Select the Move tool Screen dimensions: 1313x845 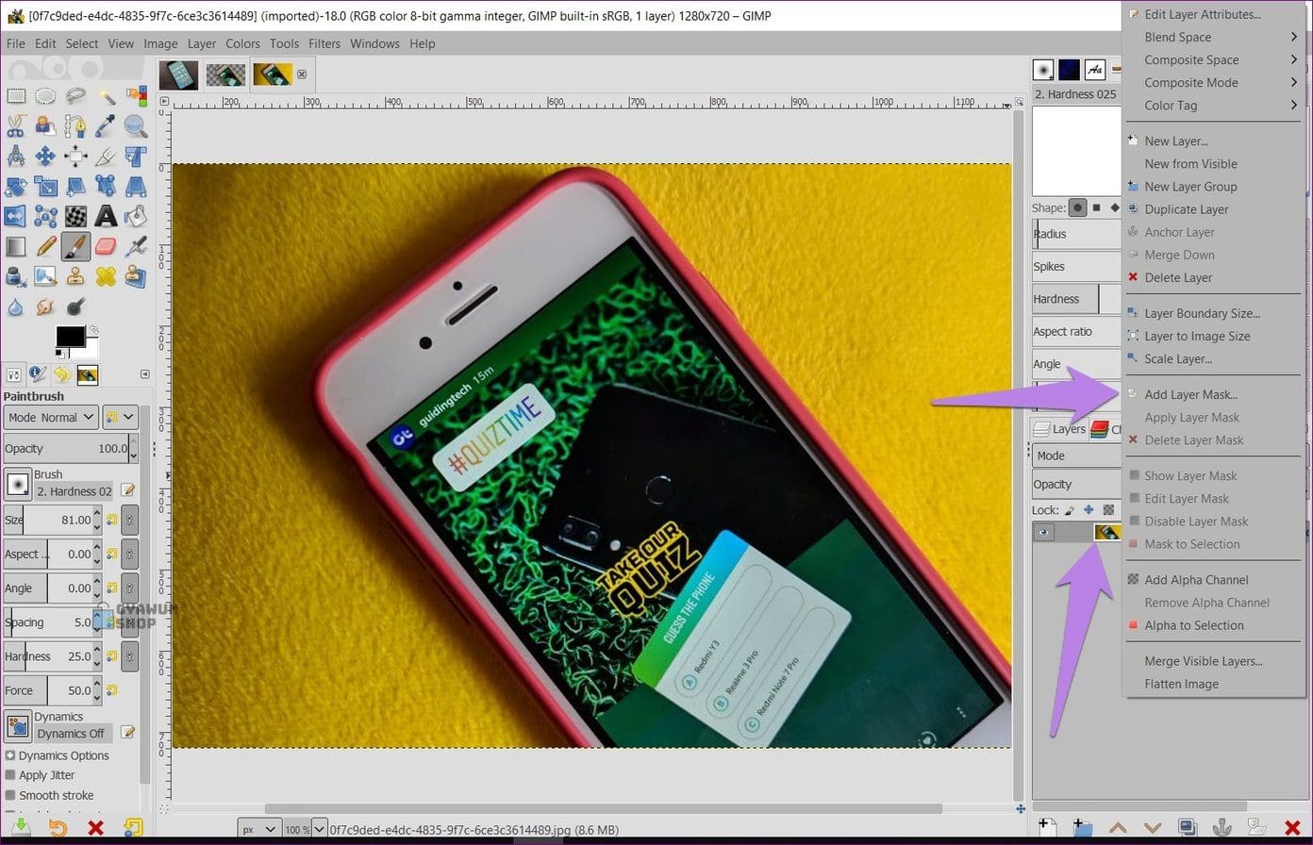point(45,157)
